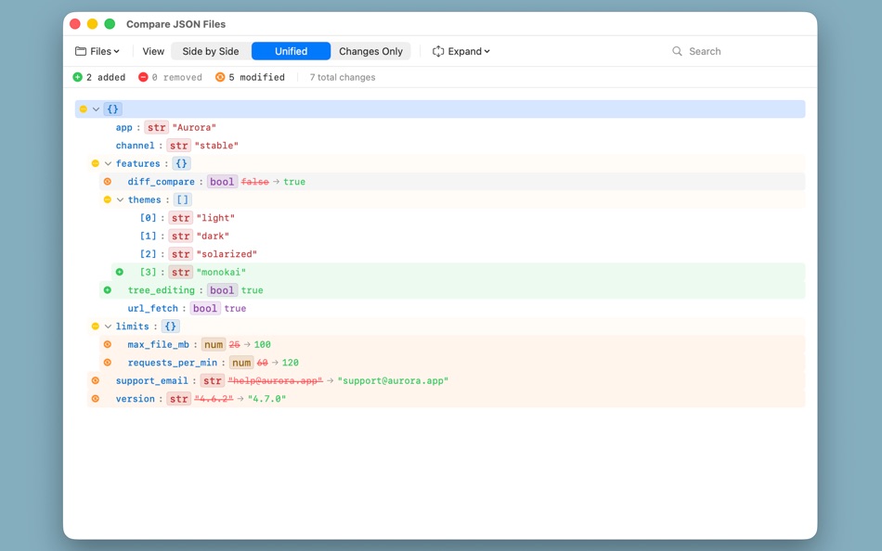Click the orange modified counter icon
The image size is (882, 551).
point(220,77)
